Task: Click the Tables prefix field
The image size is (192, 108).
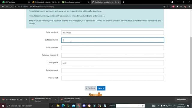Action: 113,63
